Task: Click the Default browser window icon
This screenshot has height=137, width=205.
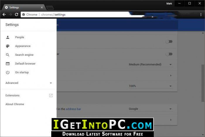Action: (8, 64)
